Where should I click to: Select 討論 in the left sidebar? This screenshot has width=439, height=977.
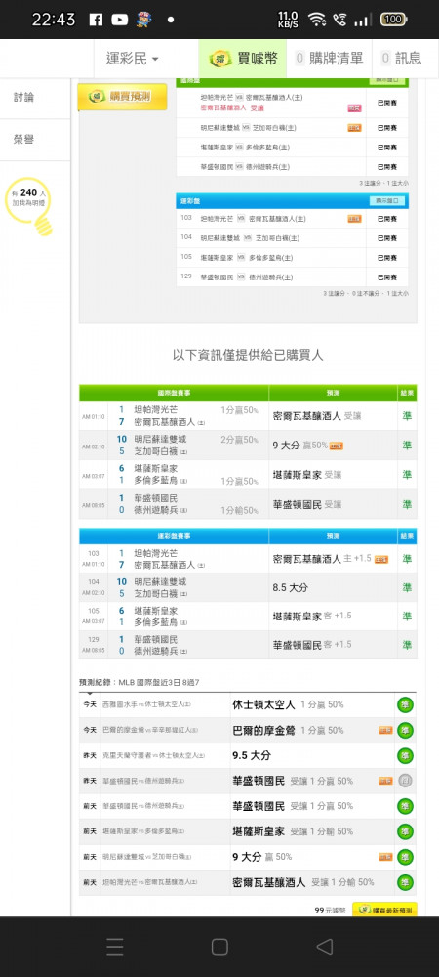[24, 97]
